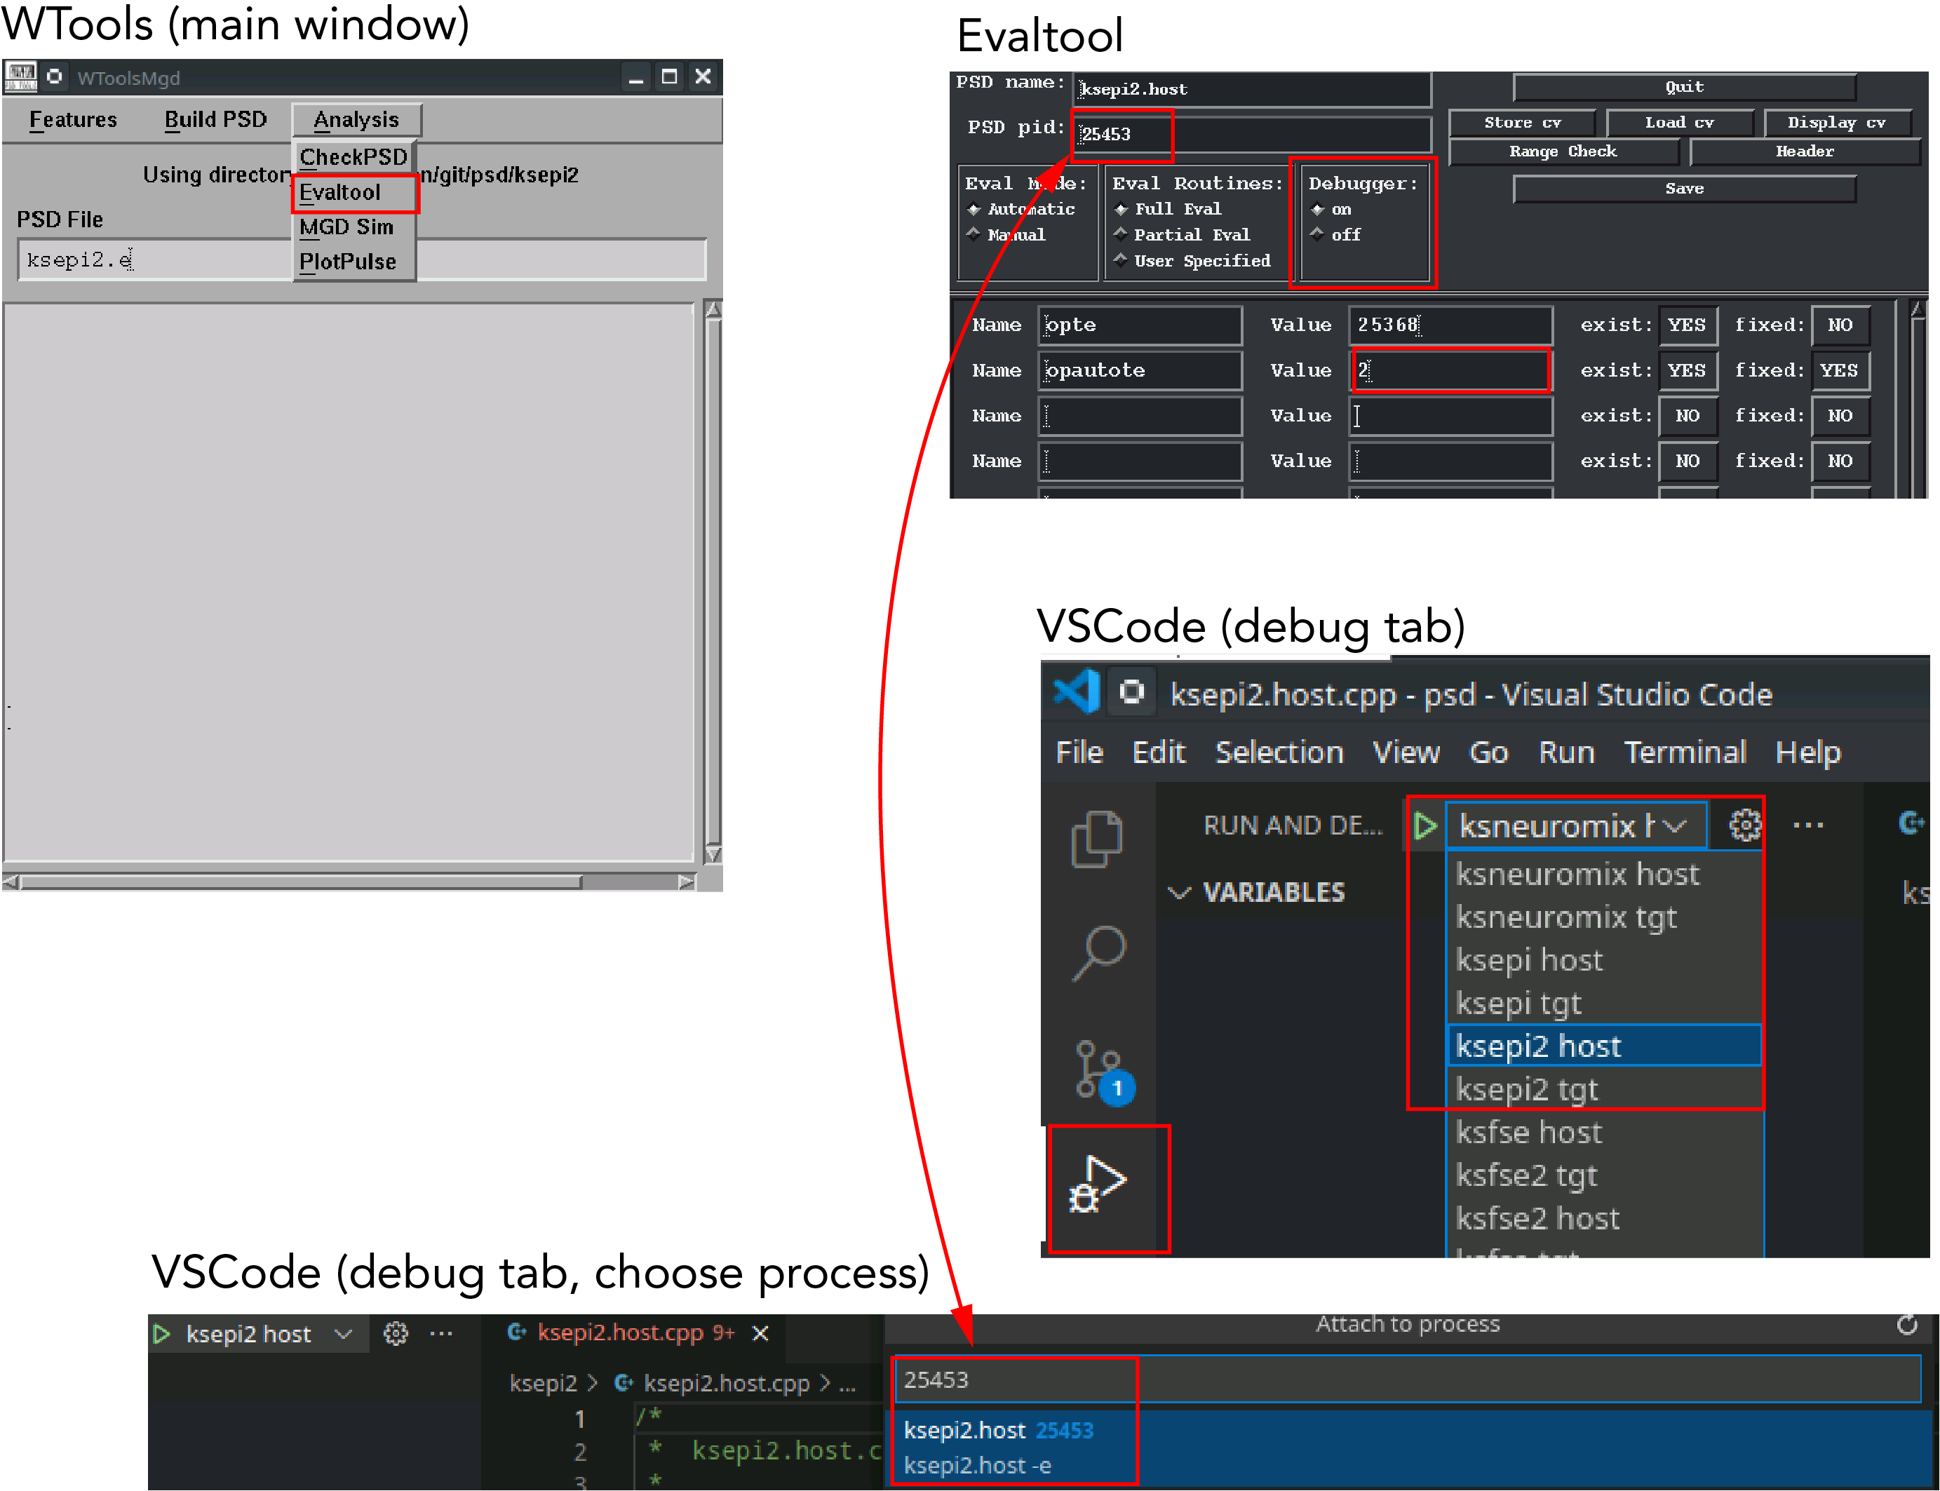Click the pin icon in WToolsMgd title bar

(55, 77)
